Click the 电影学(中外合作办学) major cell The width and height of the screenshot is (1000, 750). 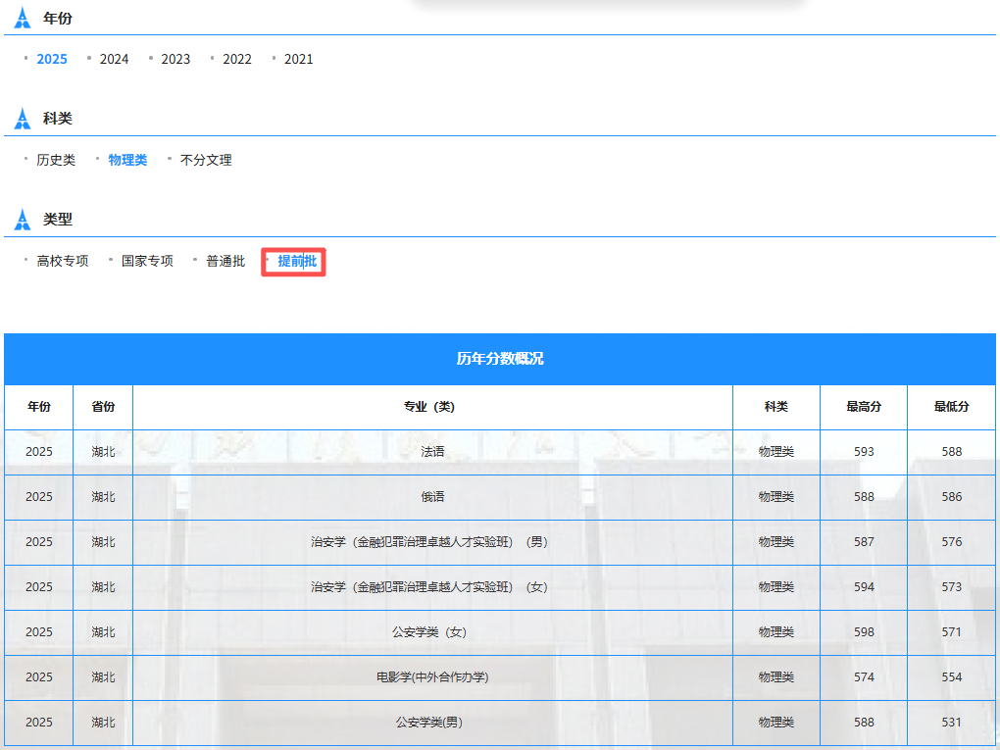(x=432, y=677)
